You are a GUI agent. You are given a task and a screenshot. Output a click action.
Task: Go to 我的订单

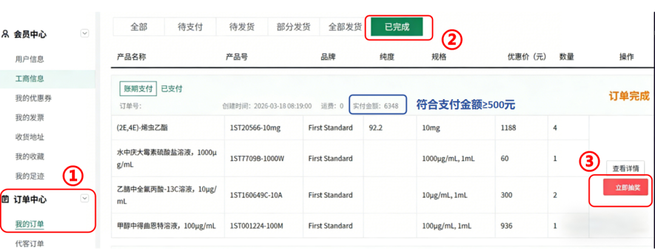[30, 224]
